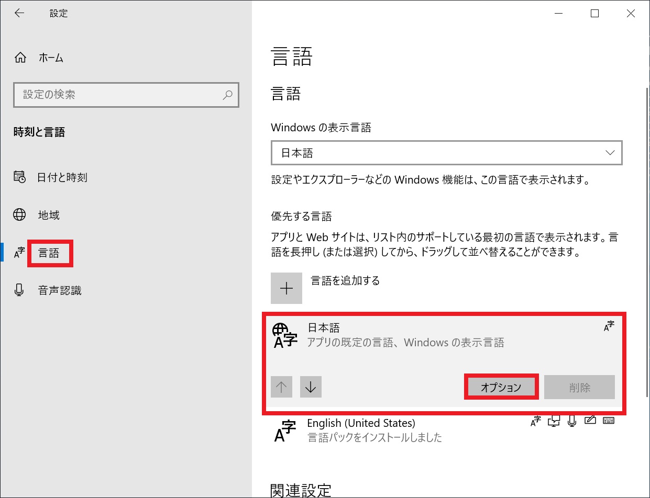The width and height of the screenshot is (650, 498).
Task: Maximize the 設定 window
Action: tap(594, 14)
